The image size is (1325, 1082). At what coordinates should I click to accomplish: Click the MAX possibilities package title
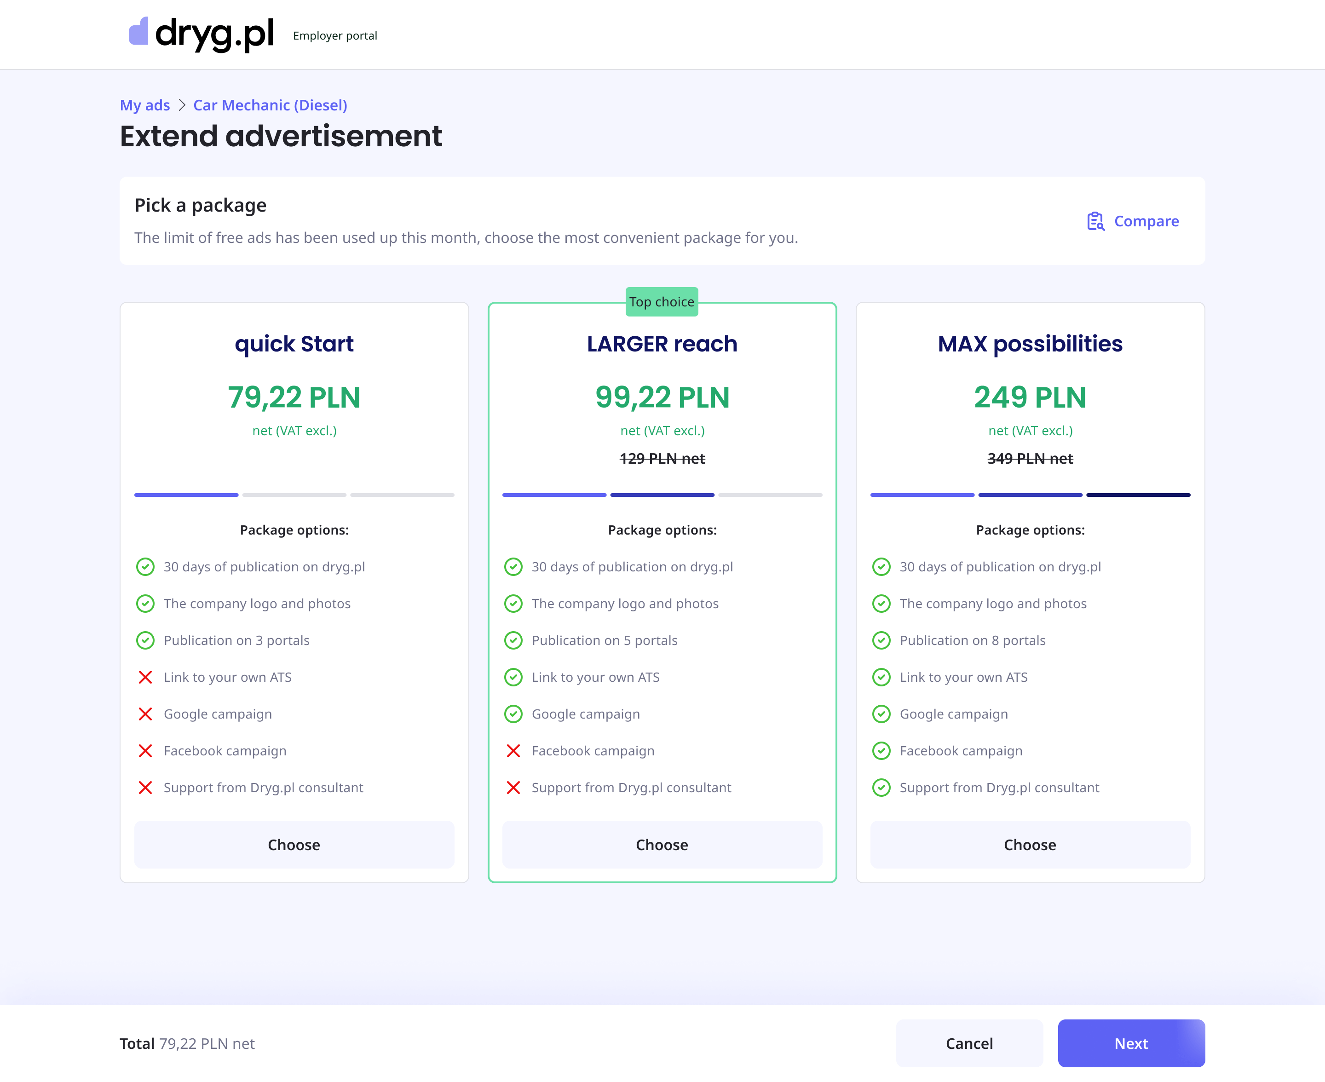coord(1030,344)
